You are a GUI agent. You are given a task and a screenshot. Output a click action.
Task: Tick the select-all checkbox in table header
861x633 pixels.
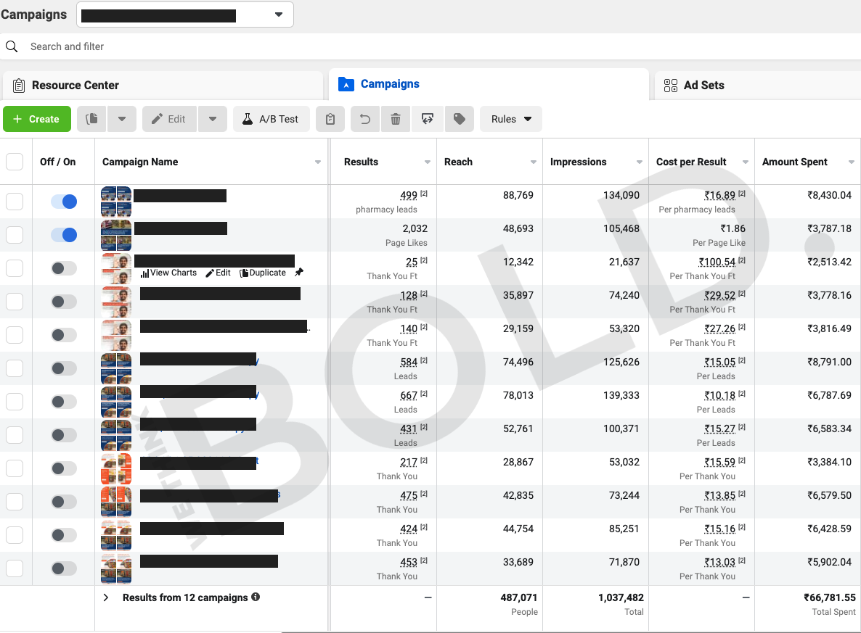tap(15, 162)
